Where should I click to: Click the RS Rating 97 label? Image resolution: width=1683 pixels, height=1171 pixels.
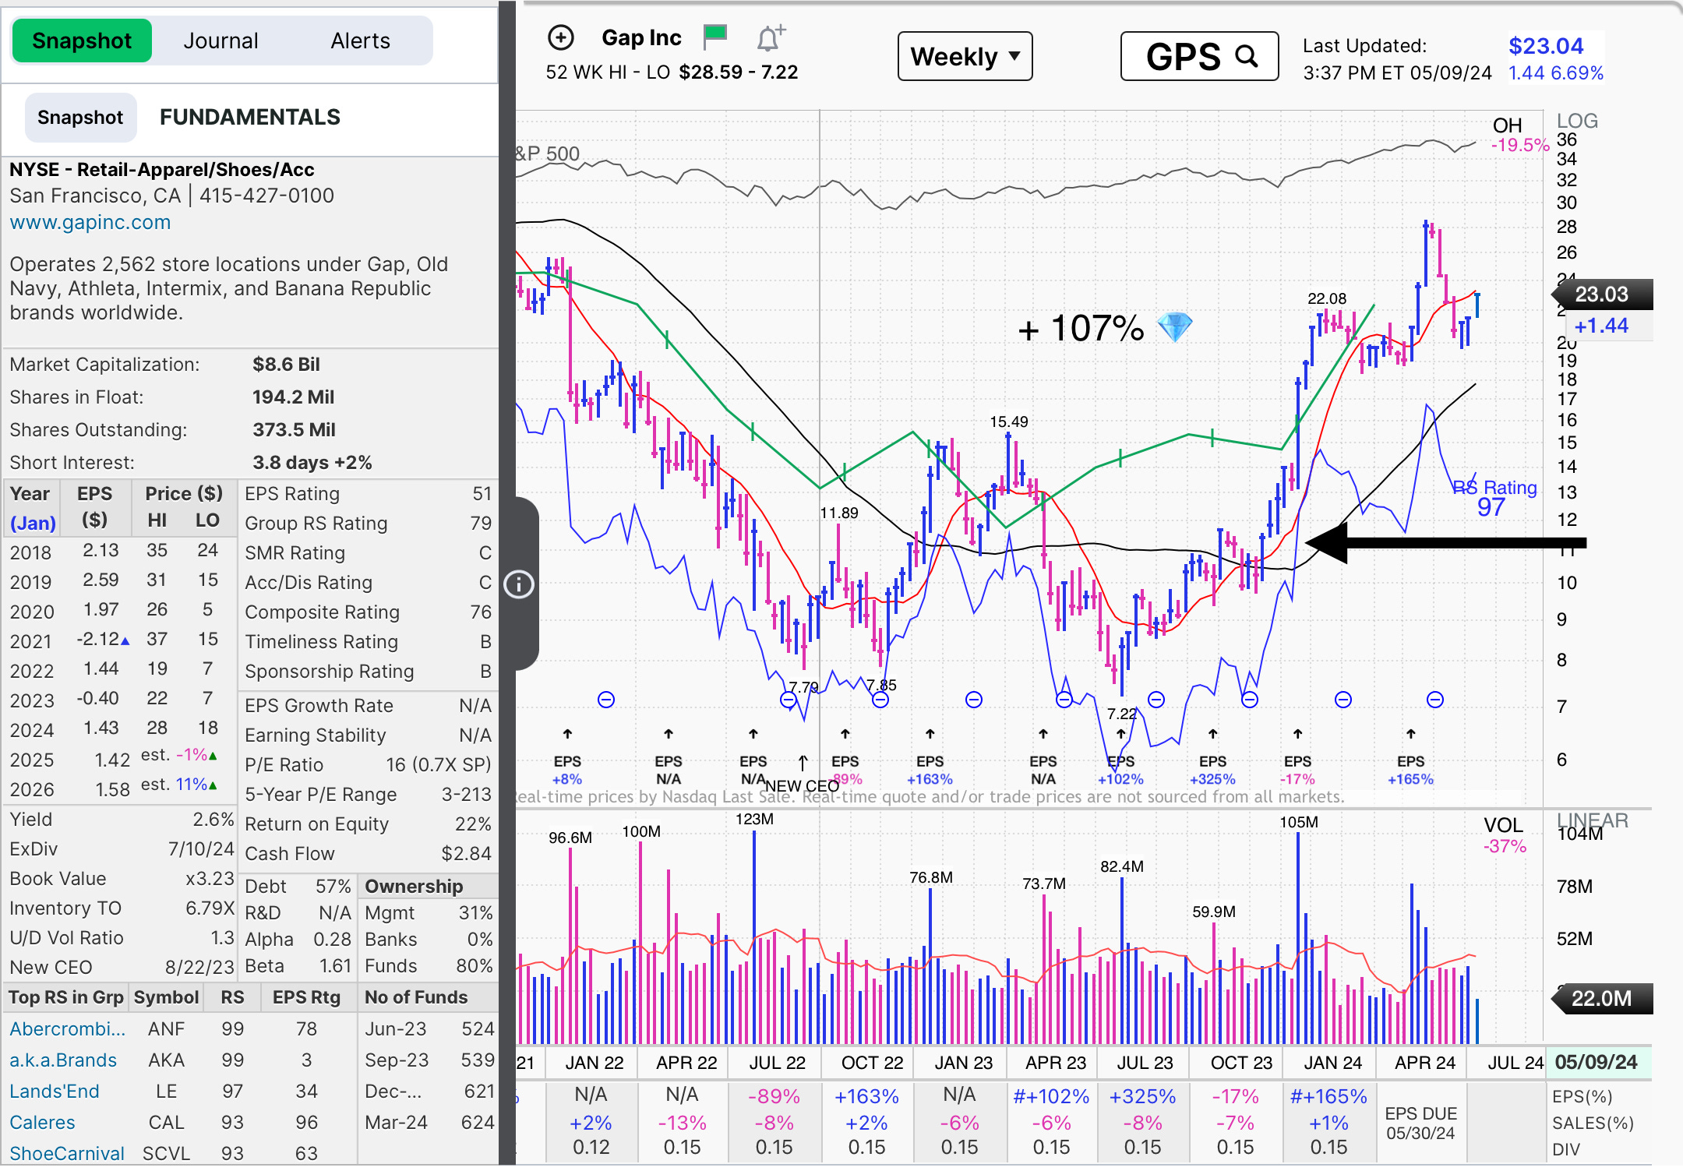(x=1496, y=497)
